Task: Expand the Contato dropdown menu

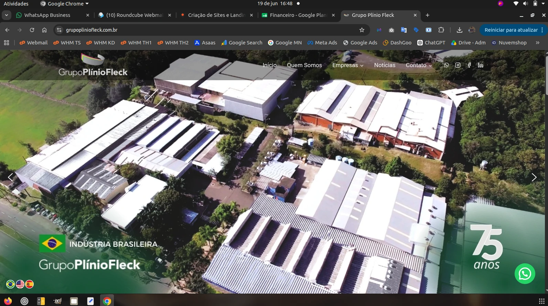Action: pos(419,65)
